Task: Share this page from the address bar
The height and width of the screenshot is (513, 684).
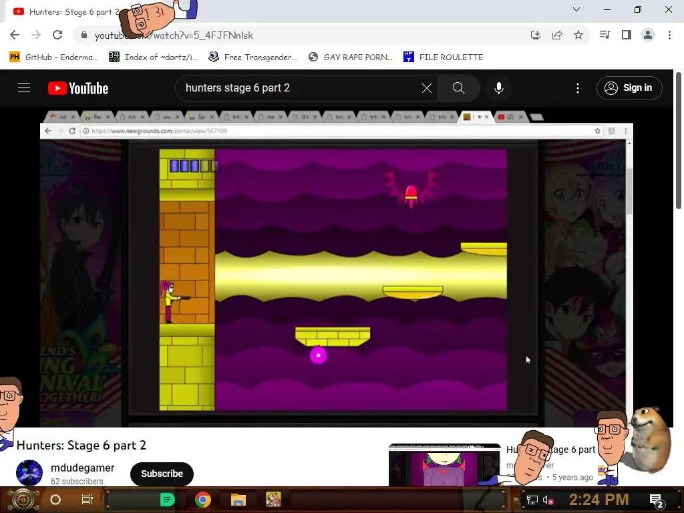Action: coord(557,35)
